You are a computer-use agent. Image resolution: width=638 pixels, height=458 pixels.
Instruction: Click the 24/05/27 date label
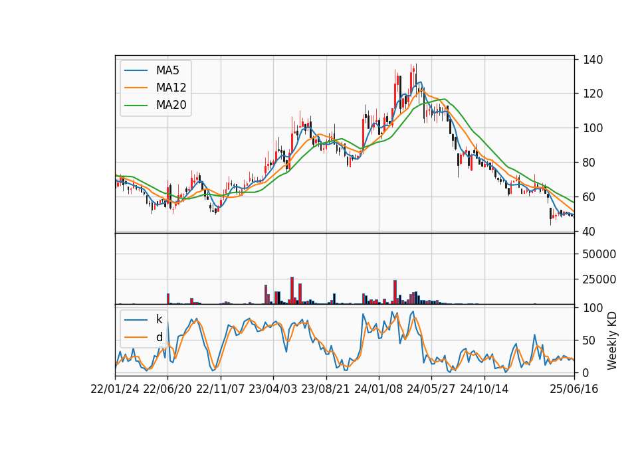coord(431,389)
